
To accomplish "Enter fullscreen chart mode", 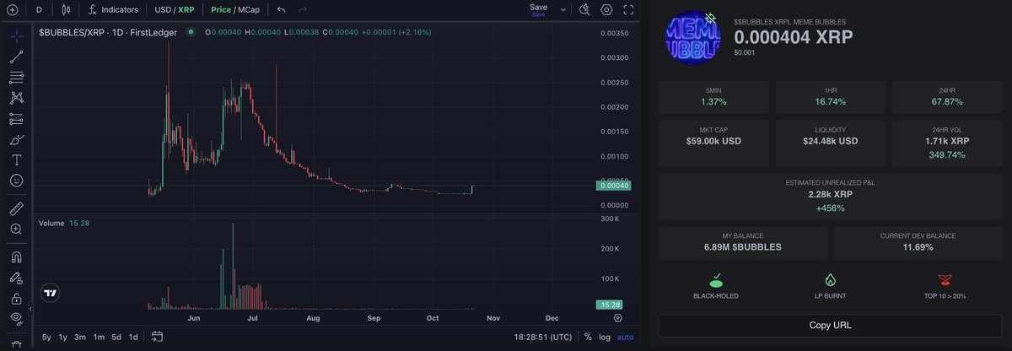I will (628, 9).
